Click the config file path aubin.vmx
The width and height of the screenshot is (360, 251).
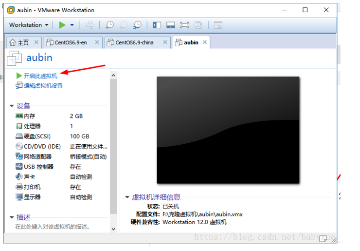202,214
